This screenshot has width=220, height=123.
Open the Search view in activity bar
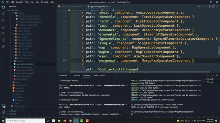[x=3, y=14]
